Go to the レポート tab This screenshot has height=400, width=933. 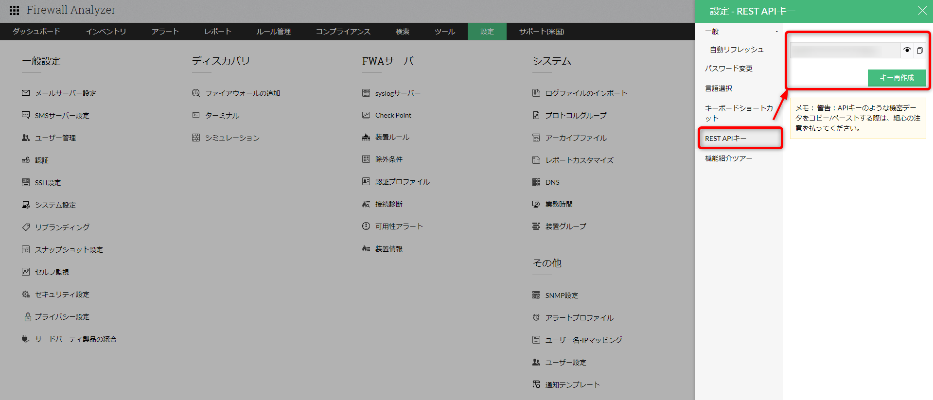coord(218,32)
